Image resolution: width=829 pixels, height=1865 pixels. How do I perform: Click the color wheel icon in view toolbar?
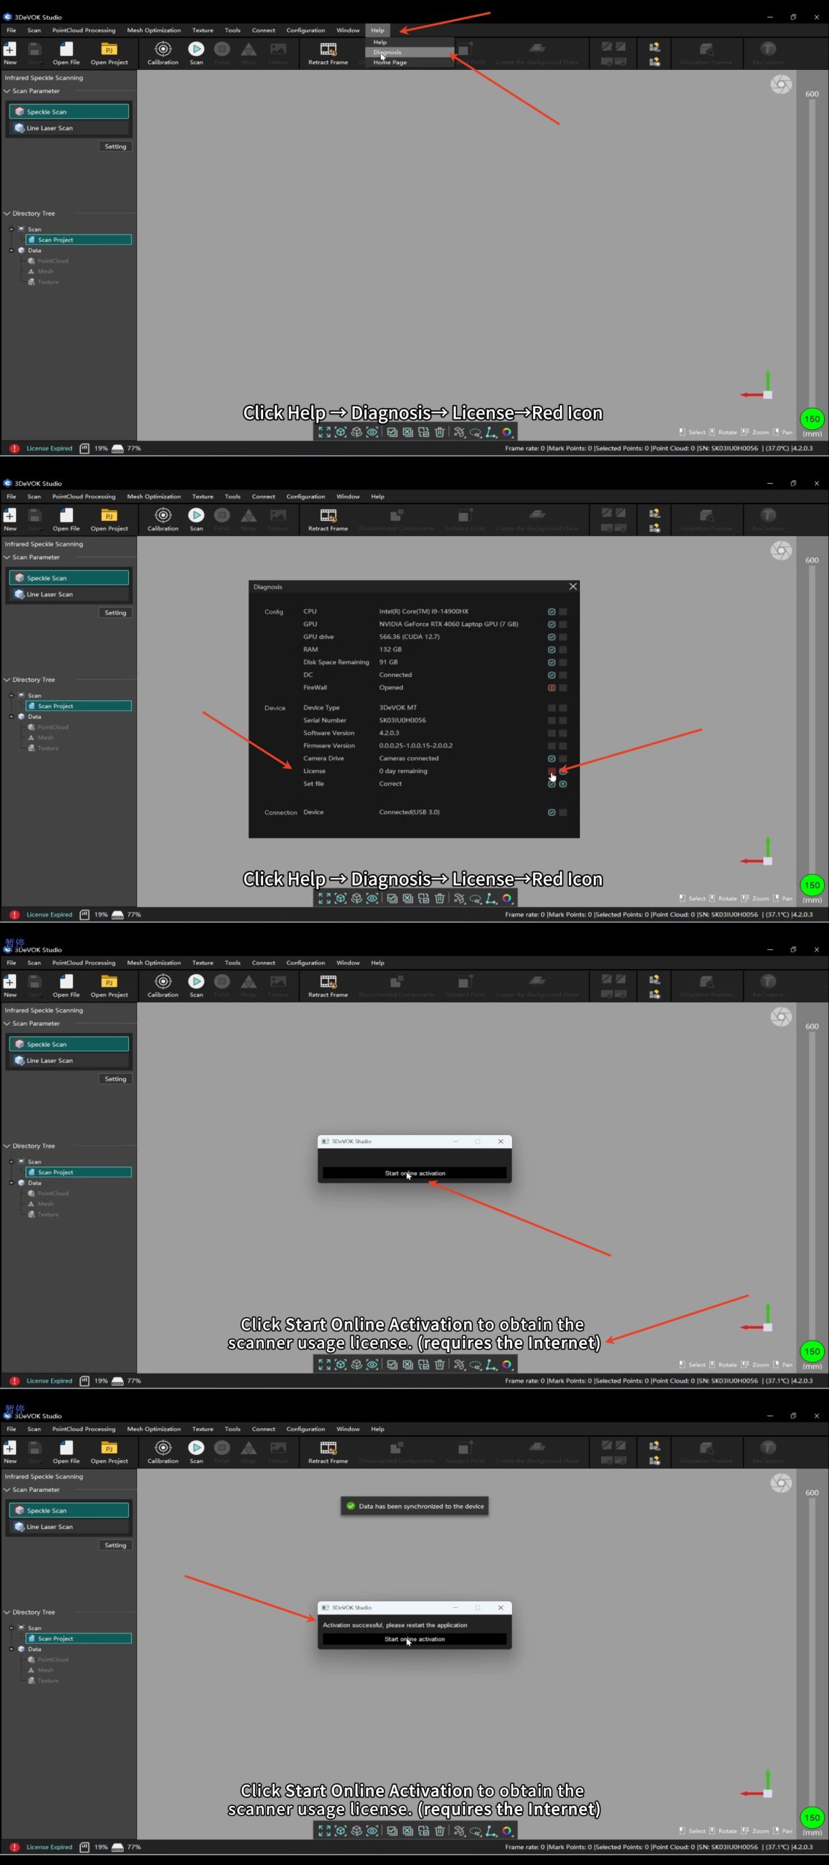coord(507,432)
